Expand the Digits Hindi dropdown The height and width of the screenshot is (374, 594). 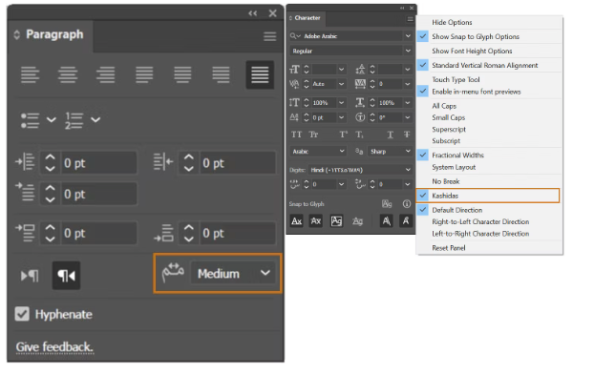(360, 170)
